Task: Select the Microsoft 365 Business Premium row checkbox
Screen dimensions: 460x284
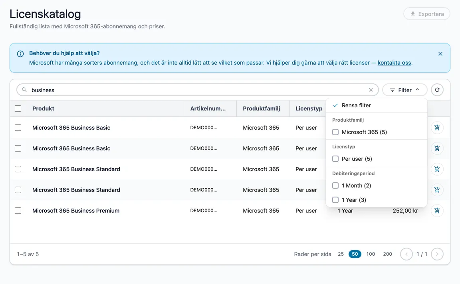Action: pyautogui.click(x=18, y=211)
